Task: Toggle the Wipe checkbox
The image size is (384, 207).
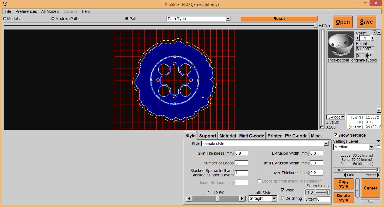Action: click(x=283, y=190)
